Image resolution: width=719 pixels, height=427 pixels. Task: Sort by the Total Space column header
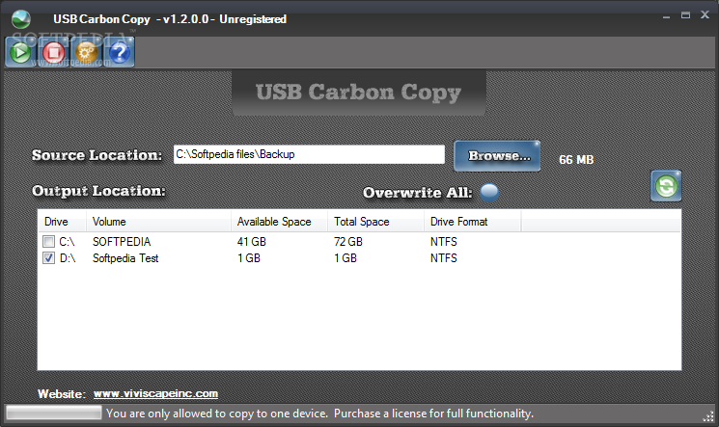click(x=376, y=222)
